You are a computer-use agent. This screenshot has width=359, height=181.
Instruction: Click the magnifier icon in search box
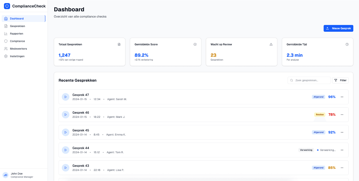[x=292, y=80]
